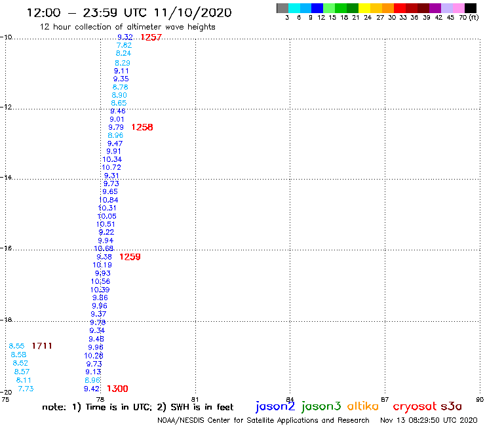Screen dimensions: 485x426
Task: Click the title date 11/10/2020
Action: point(193,13)
